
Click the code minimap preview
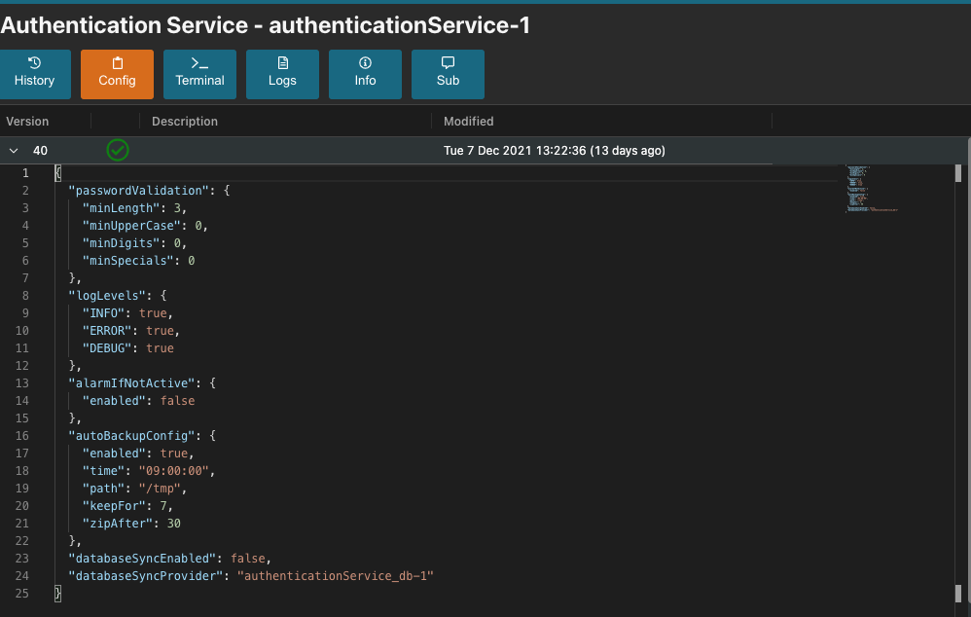point(872,189)
